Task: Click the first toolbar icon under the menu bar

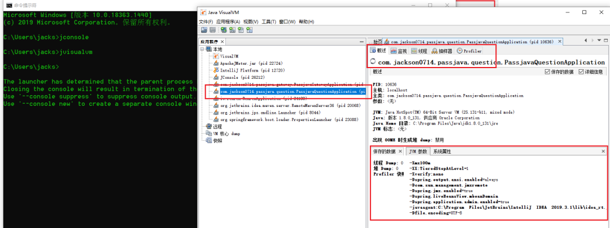Action: tap(204, 30)
